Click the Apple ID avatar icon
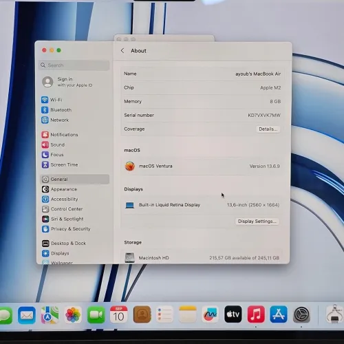Screen dimensions: 344x344 pyautogui.click(x=47, y=82)
